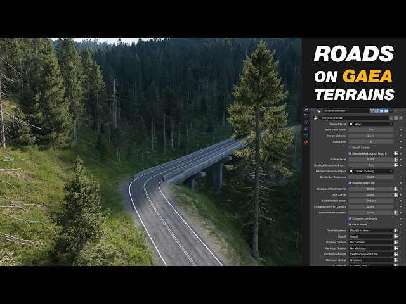Open attribute picker for Outlines Disable row
The image size is (406, 304).
(x=396, y=242)
